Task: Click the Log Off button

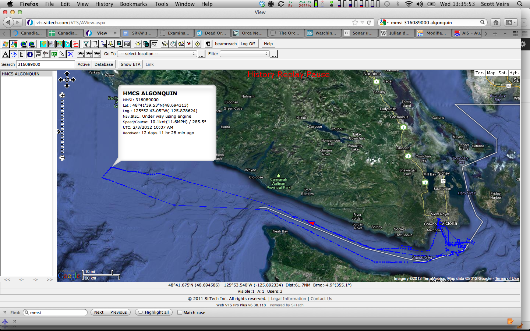Action: pos(248,44)
